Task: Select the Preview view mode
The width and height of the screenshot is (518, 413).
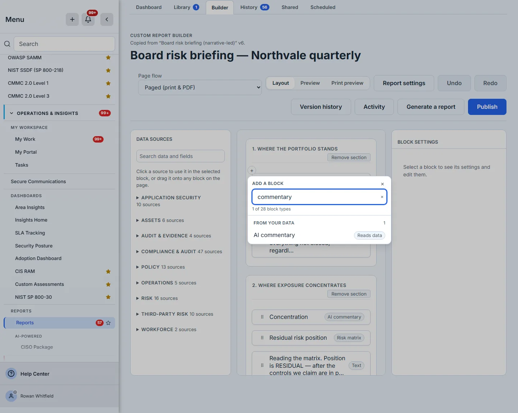Action: 310,83
